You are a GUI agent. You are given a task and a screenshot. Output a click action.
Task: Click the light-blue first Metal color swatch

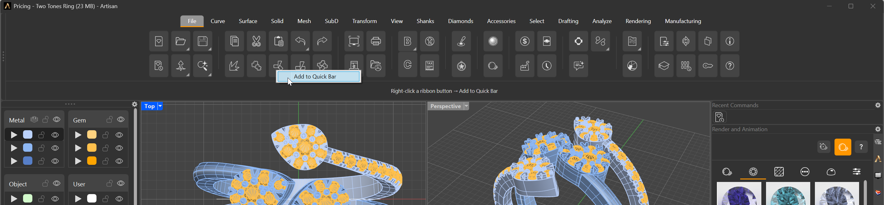click(x=28, y=135)
